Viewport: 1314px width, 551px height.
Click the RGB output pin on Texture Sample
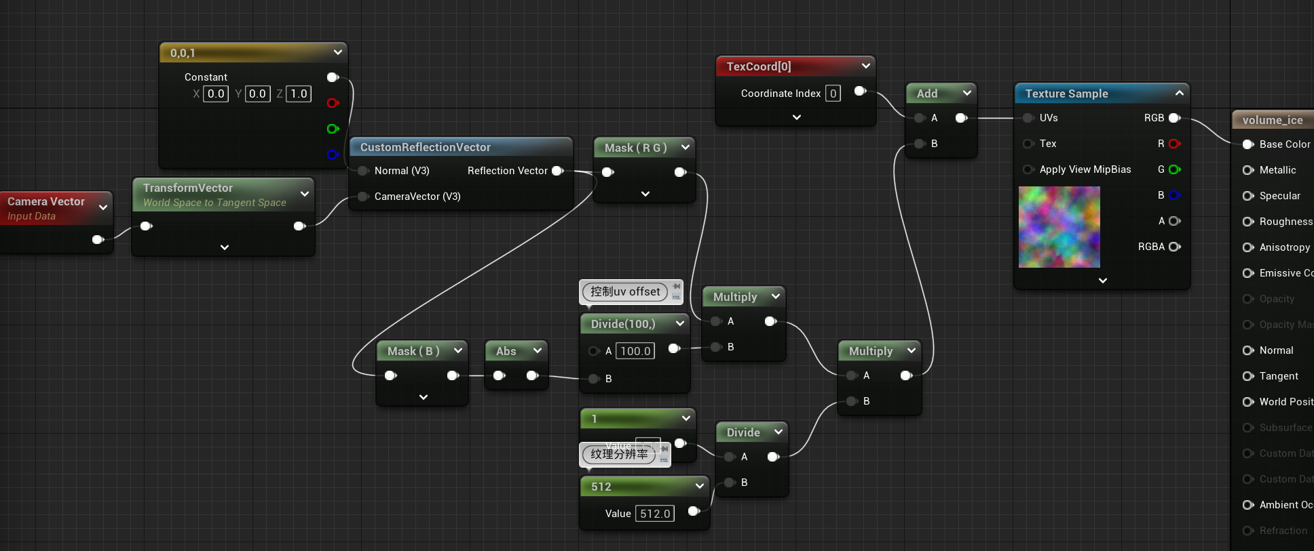pyautogui.click(x=1175, y=118)
